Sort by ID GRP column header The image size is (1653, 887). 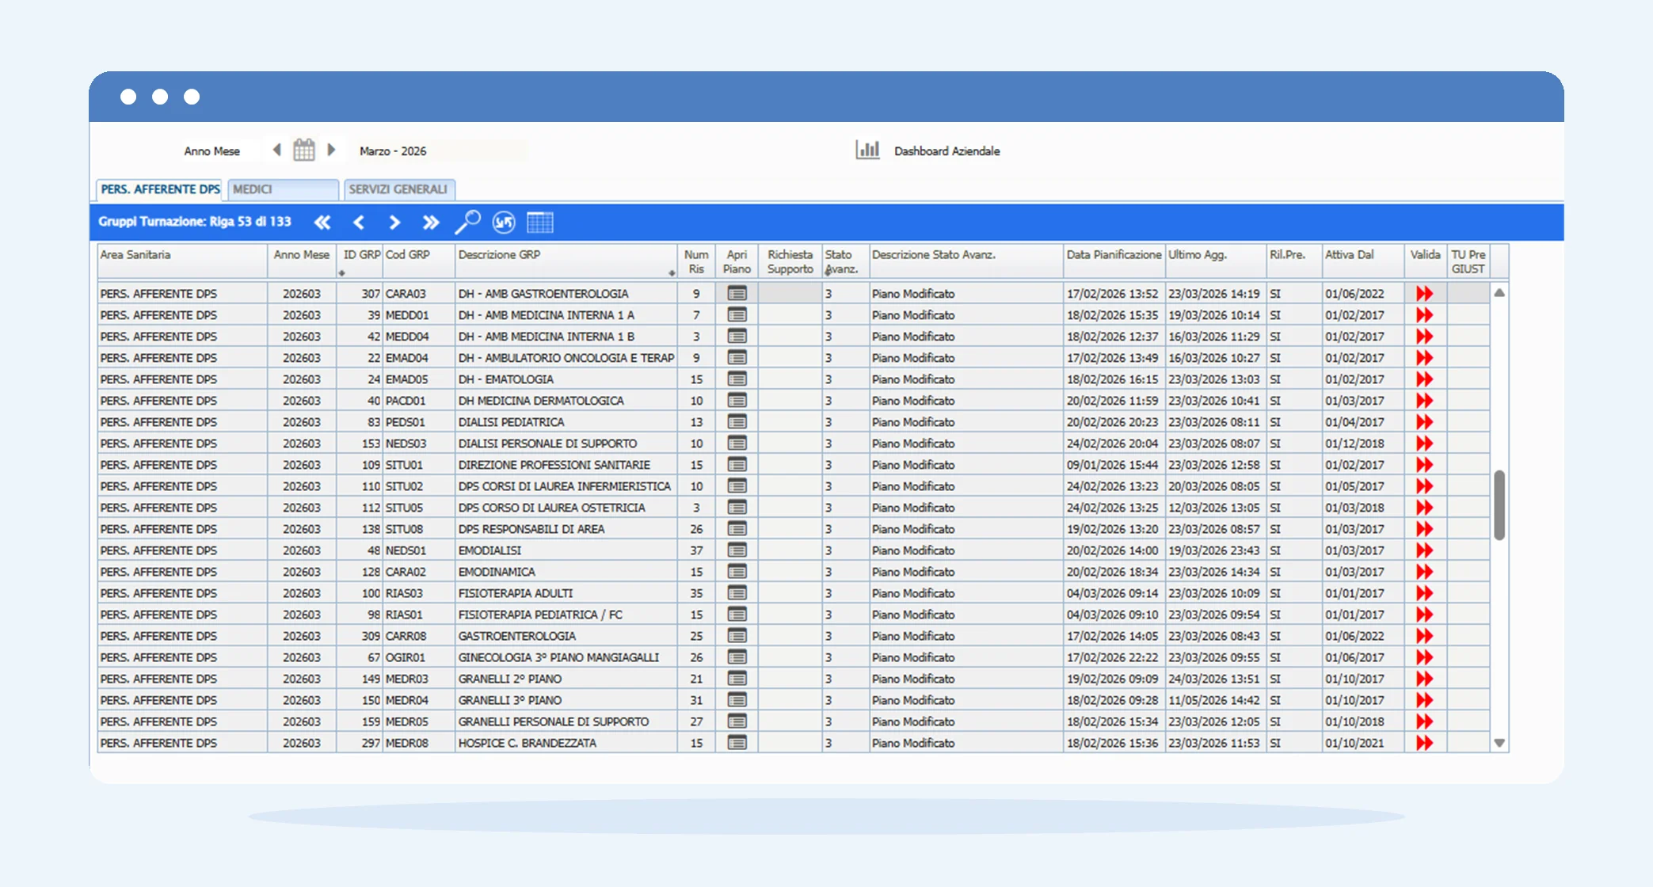pos(360,261)
